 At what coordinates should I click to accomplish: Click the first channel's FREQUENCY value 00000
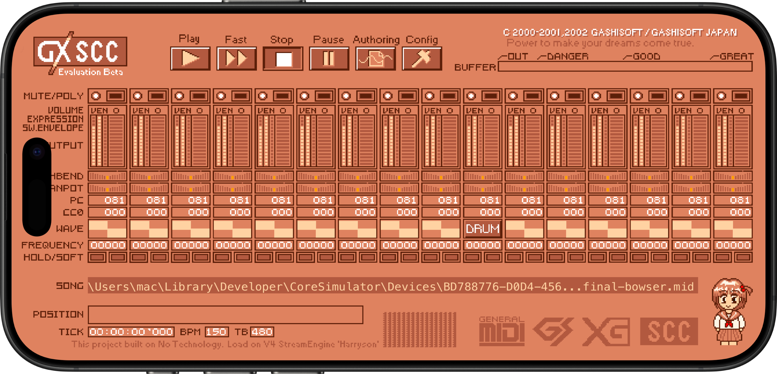pyautogui.click(x=107, y=245)
